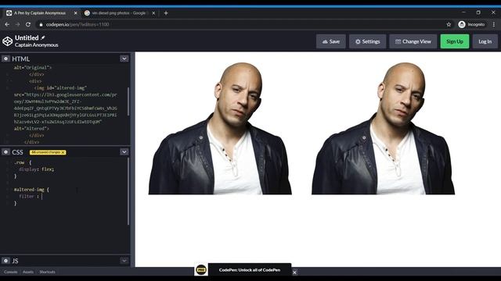Reload the page

point(28,24)
